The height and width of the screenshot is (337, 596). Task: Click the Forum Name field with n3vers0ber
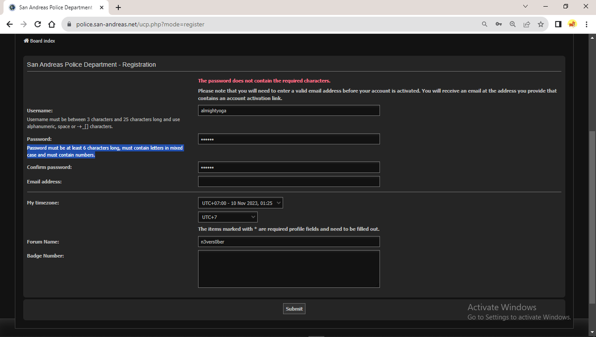click(x=289, y=241)
